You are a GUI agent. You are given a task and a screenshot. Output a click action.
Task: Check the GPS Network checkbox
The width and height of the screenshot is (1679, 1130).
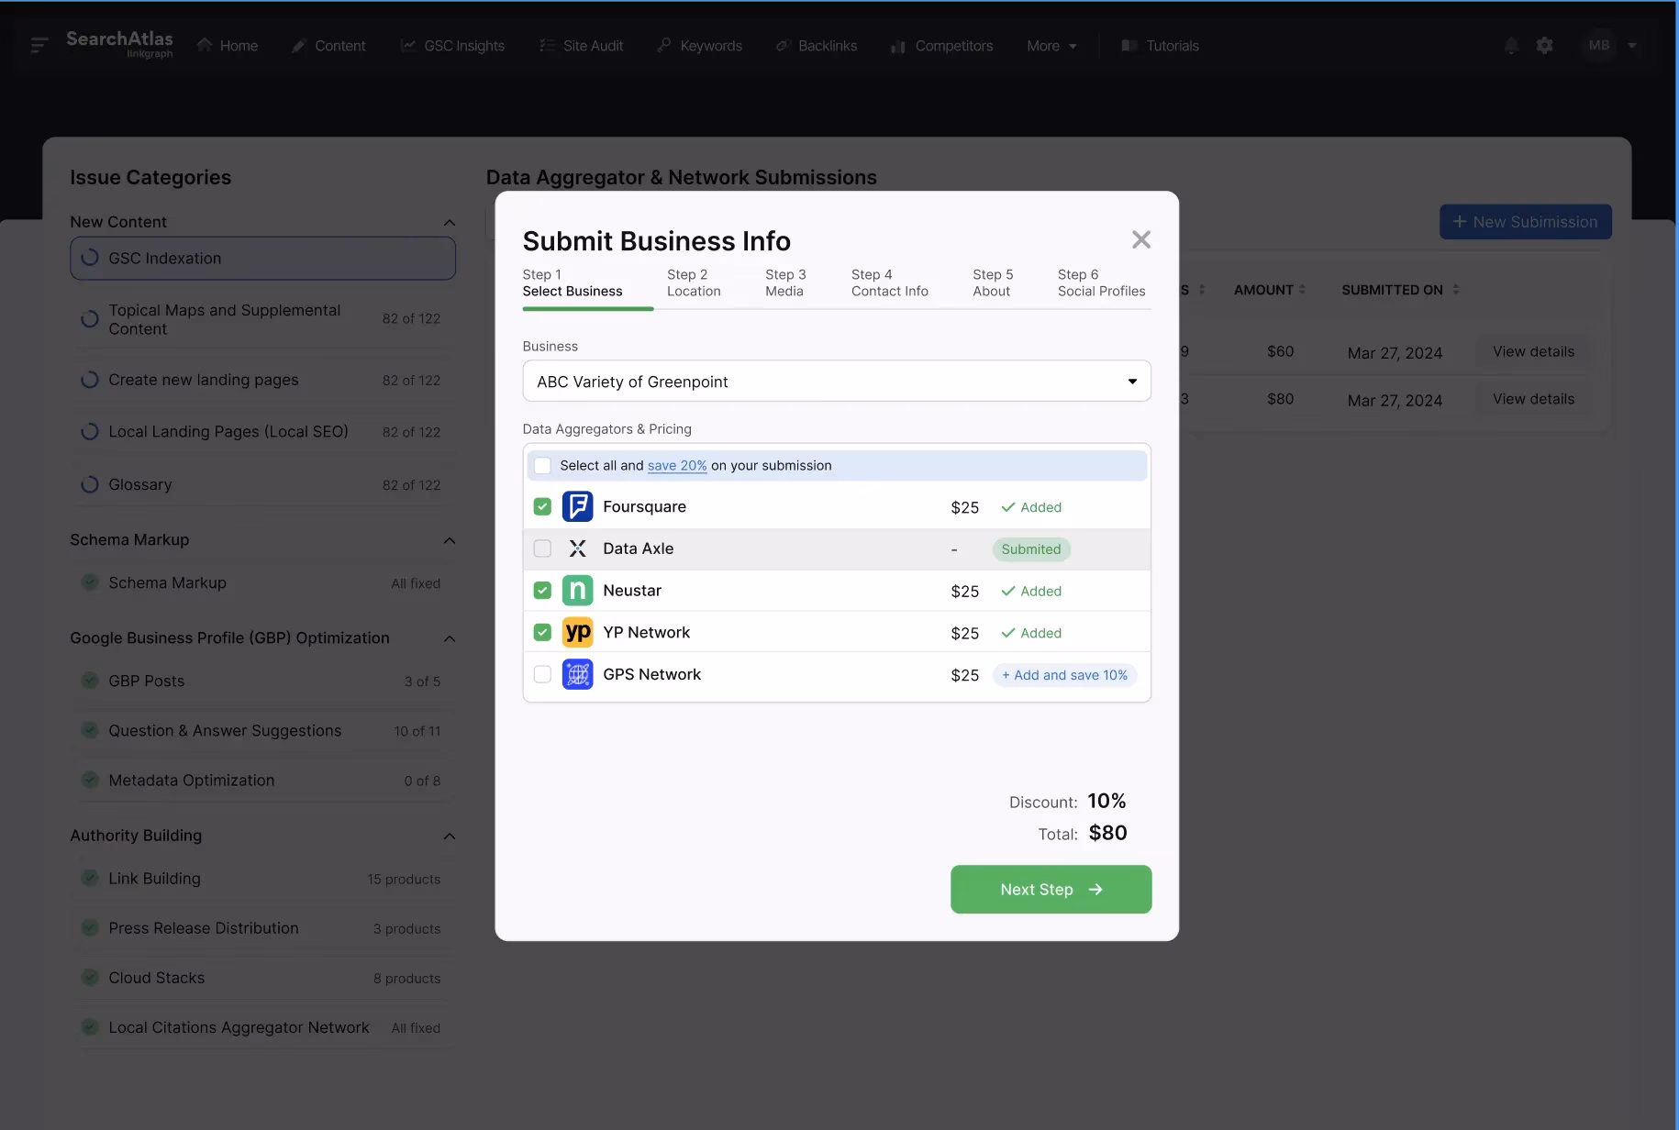(x=542, y=675)
